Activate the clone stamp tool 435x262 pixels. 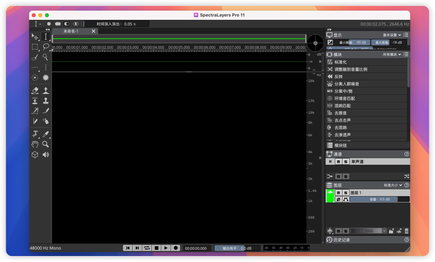coord(46,101)
